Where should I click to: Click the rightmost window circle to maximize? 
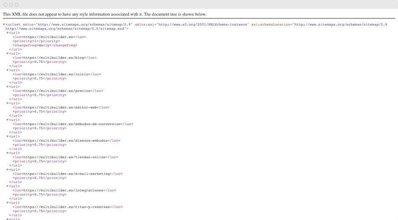17,4
